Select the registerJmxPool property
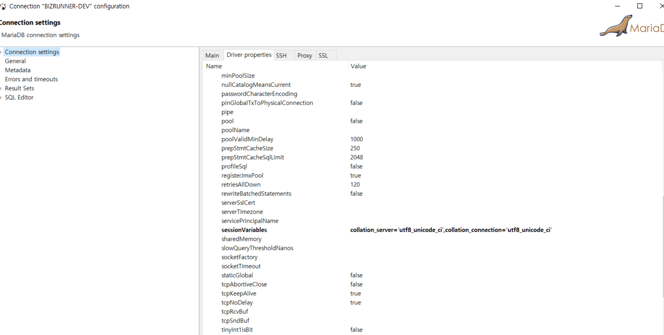This screenshot has width=664, height=335. (243, 176)
